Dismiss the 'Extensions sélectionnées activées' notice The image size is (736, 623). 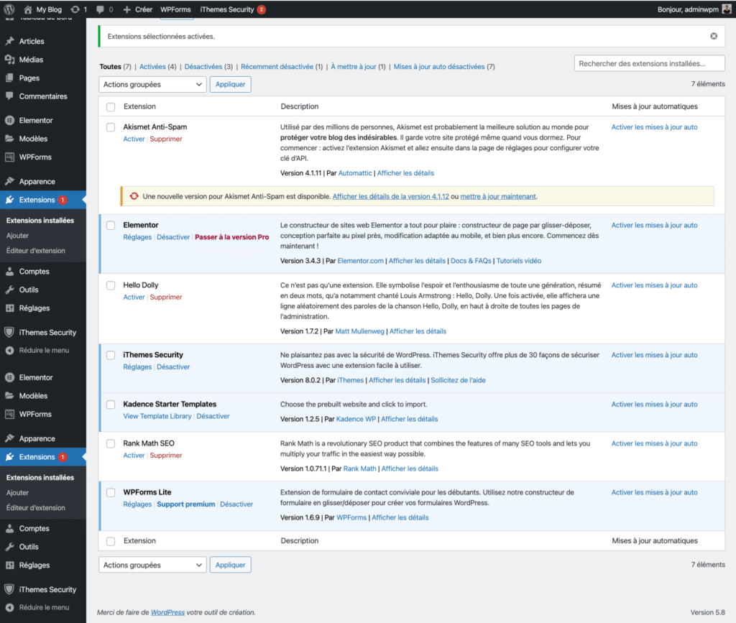714,36
